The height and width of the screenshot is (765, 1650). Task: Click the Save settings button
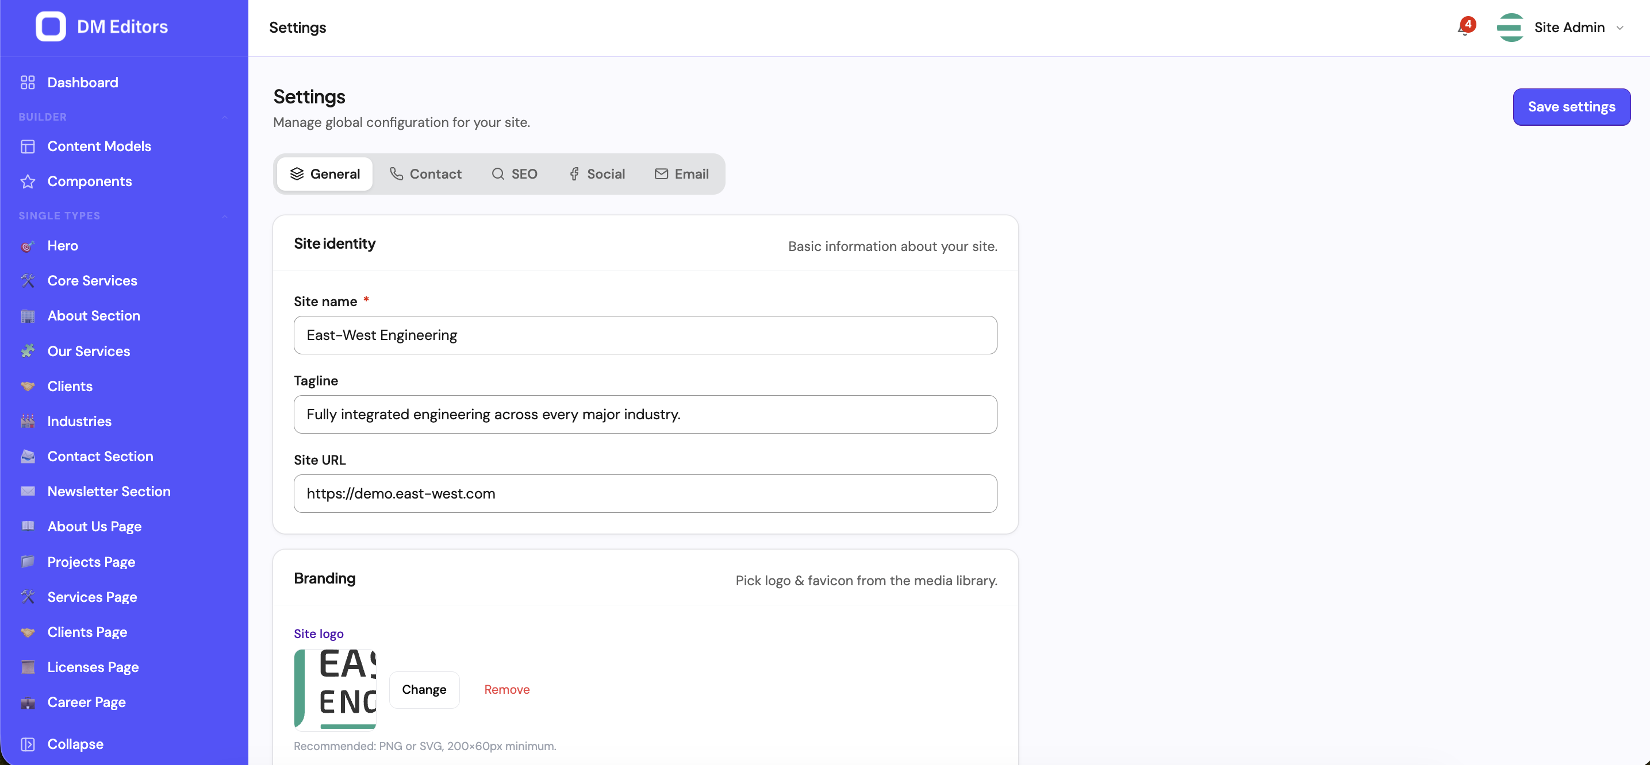[1571, 107]
